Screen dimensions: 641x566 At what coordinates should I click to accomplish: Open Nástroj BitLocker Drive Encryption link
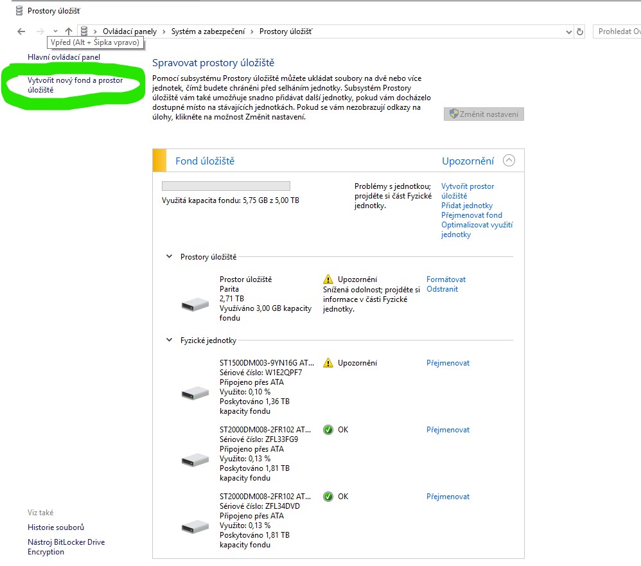(66, 547)
